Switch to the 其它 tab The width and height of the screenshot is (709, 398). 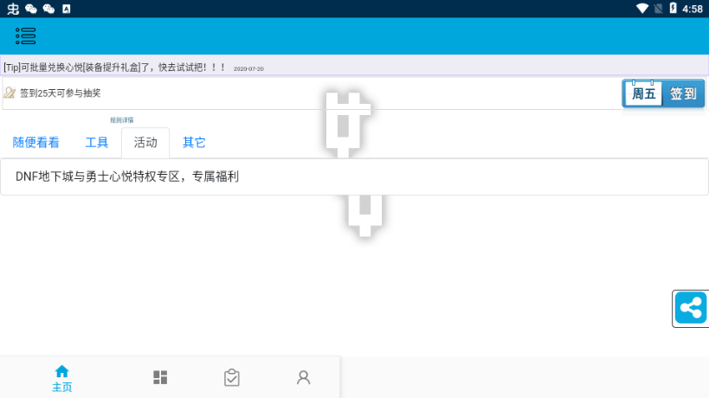194,143
